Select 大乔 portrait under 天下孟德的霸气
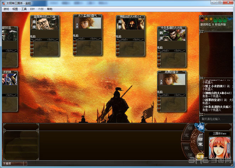 tap(87, 23)
